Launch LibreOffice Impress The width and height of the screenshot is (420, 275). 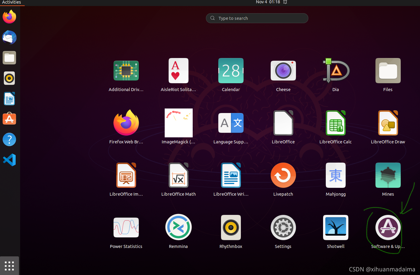[x=126, y=175]
